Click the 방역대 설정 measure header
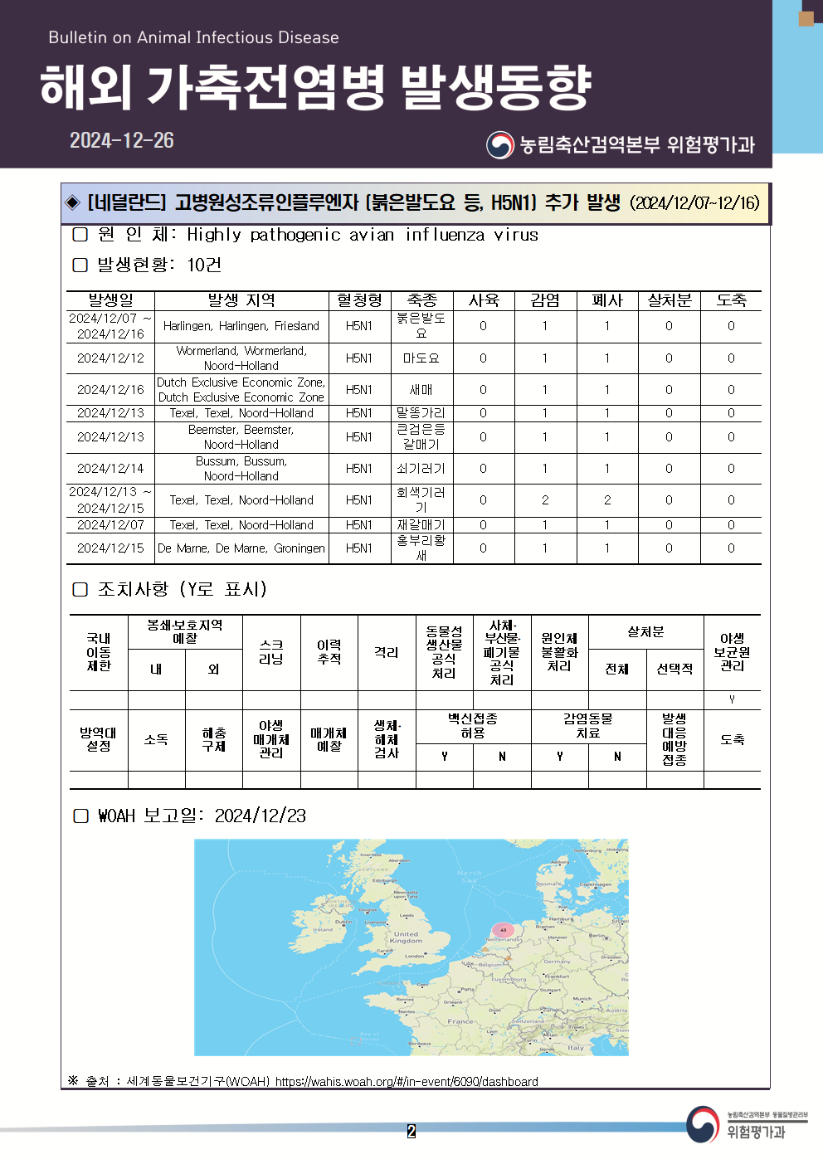823x1164 pixels. [99, 739]
